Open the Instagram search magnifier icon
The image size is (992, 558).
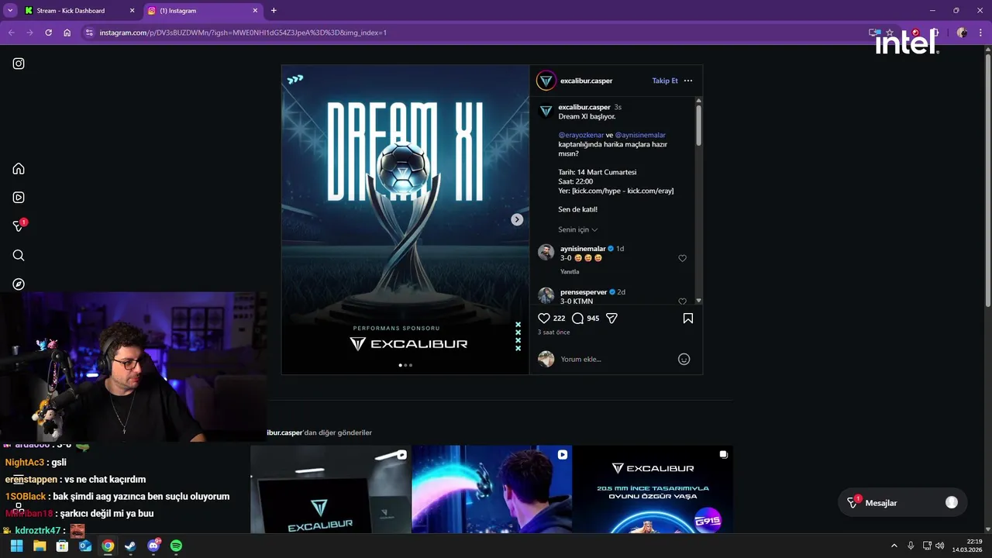[19, 255]
